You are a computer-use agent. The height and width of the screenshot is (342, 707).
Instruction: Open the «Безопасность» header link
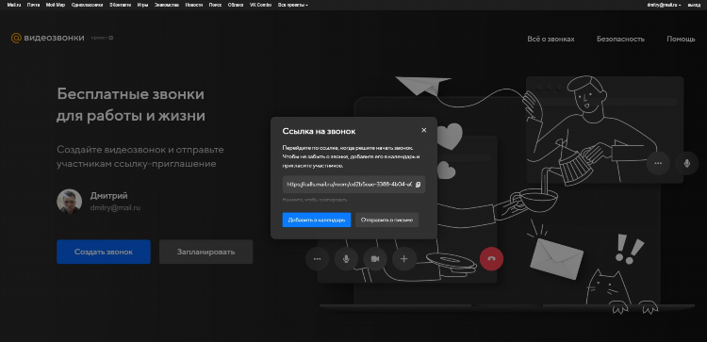click(x=620, y=40)
